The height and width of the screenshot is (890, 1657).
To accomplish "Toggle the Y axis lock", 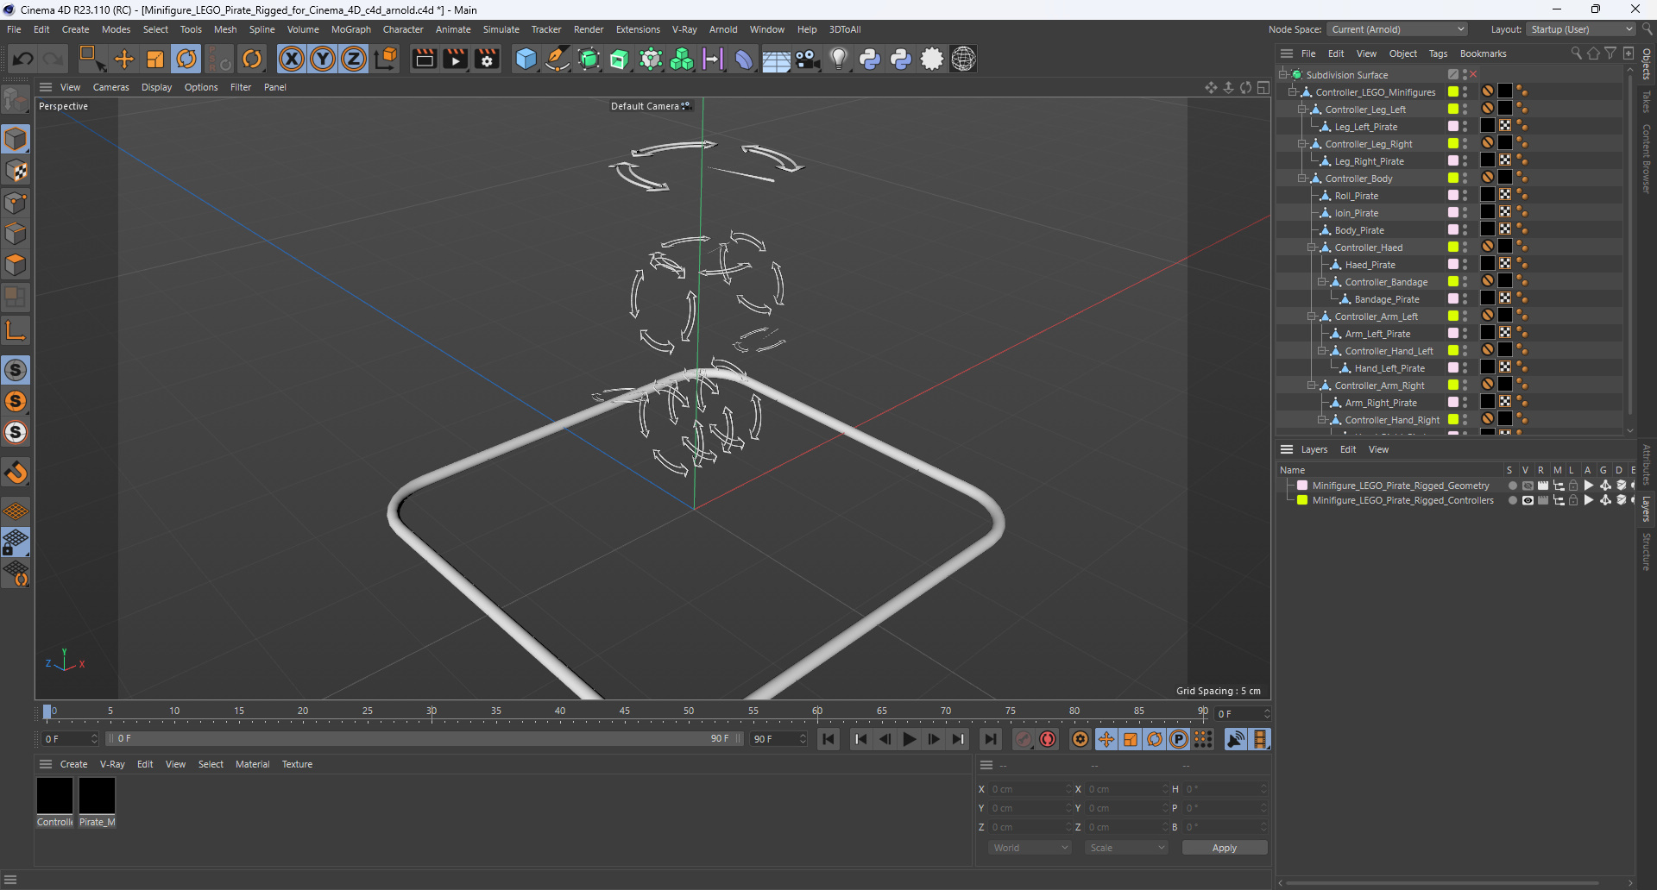I will 323,59.
